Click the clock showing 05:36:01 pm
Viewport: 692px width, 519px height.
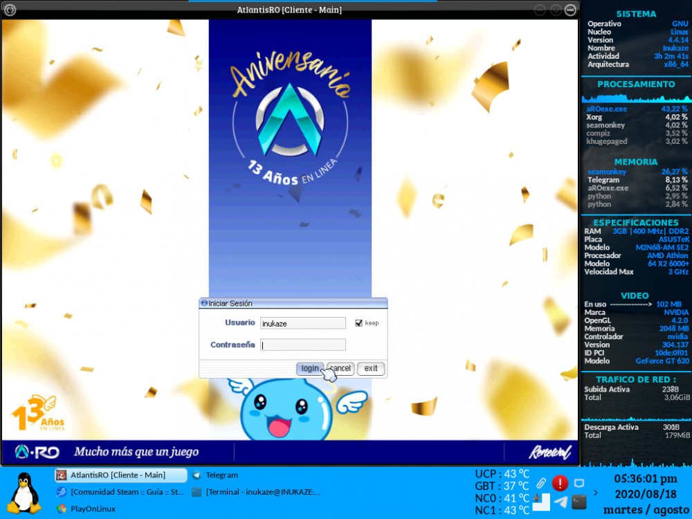tap(646, 479)
